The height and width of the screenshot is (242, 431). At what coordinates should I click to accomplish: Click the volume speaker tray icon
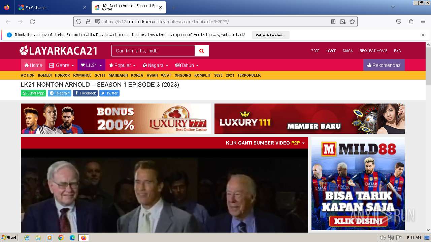point(383,238)
